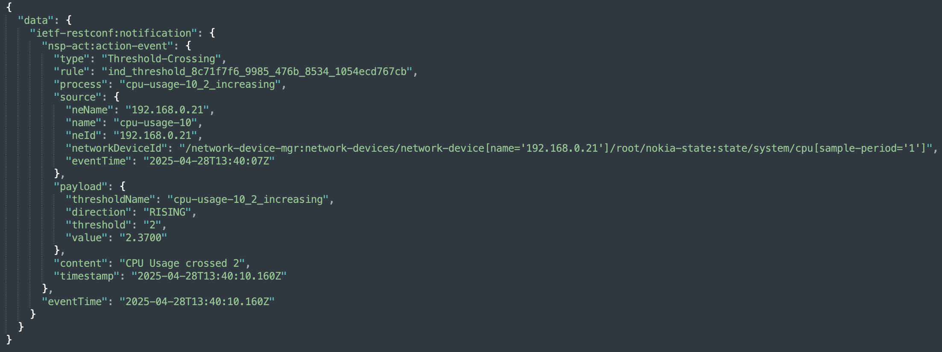Click the "source" object key
The image size is (942, 352).
click(x=77, y=97)
